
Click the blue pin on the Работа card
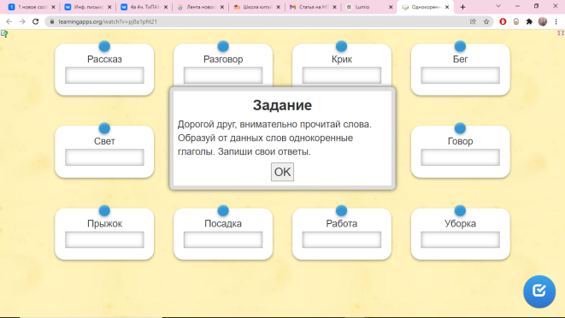[x=341, y=210]
